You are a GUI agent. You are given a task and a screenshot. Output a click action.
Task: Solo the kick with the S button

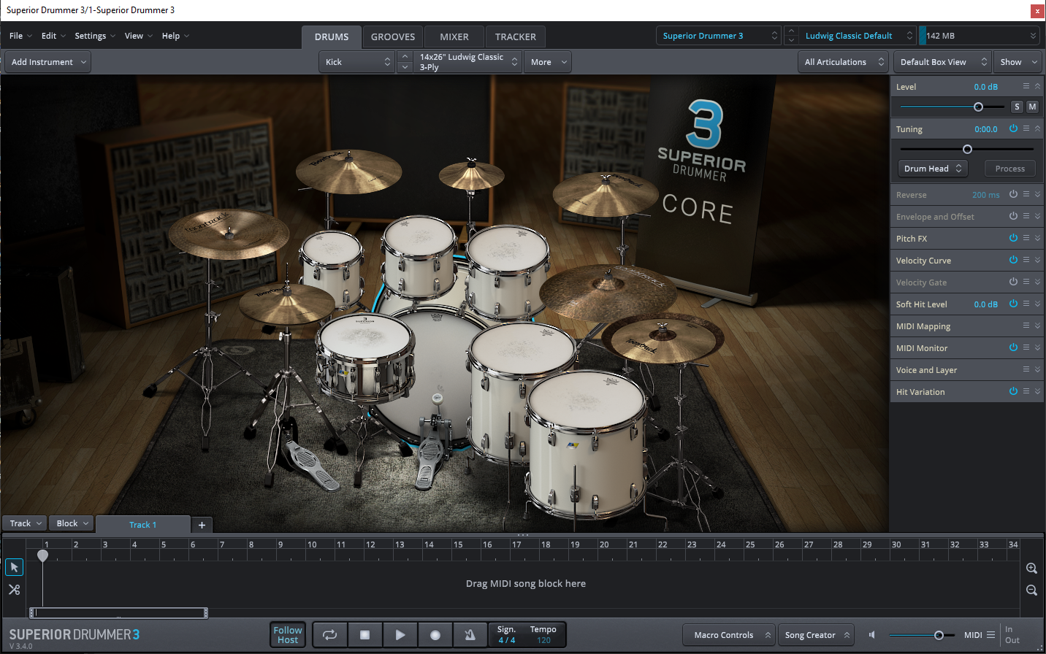[1016, 107]
